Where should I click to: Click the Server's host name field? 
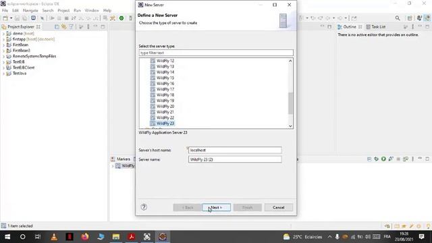pos(235,150)
